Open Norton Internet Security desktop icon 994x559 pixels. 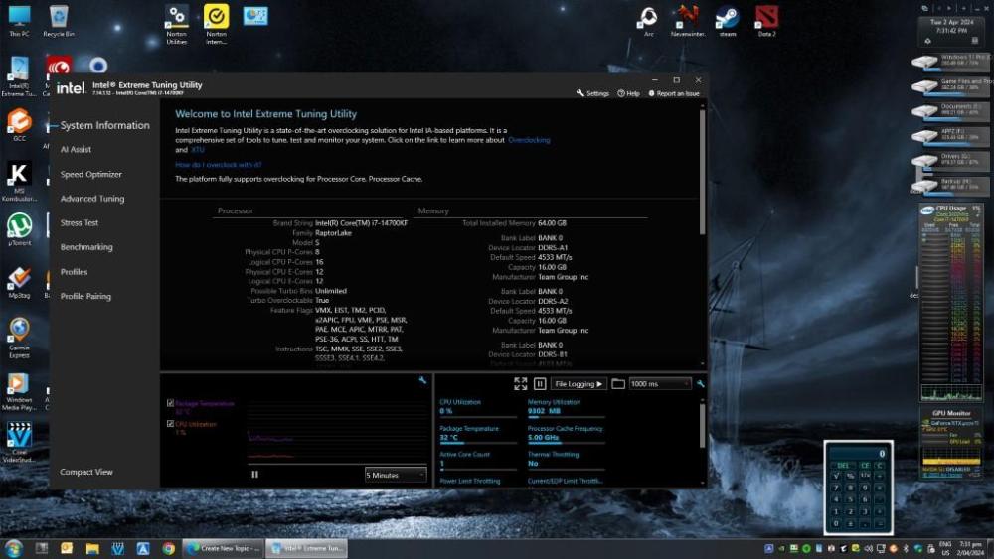tap(216, 24)
